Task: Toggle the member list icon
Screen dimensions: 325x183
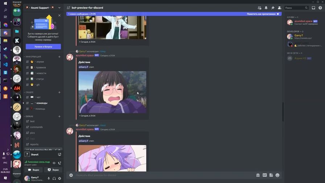Action: [279, 8]
